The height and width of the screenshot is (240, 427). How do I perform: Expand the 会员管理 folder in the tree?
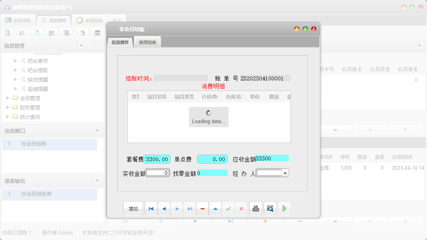[x=23, y=98]
